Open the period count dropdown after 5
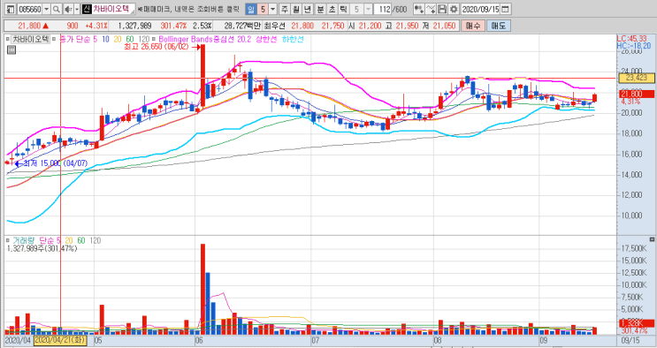657x348 pixels. [x=272, y=9]
